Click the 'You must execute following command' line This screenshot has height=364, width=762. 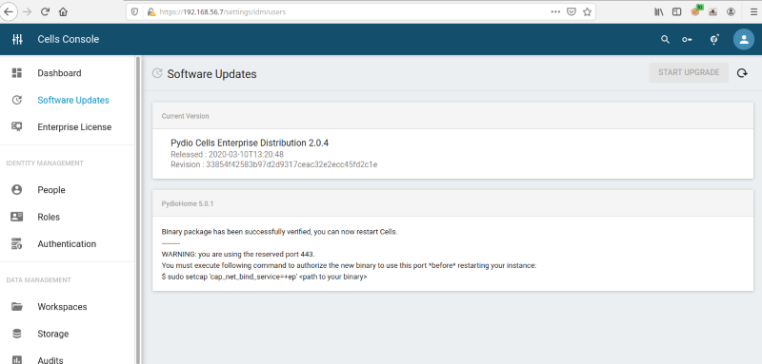click(x=349, y=266)
